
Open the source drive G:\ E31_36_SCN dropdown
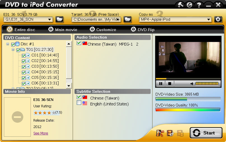point(50,19)
